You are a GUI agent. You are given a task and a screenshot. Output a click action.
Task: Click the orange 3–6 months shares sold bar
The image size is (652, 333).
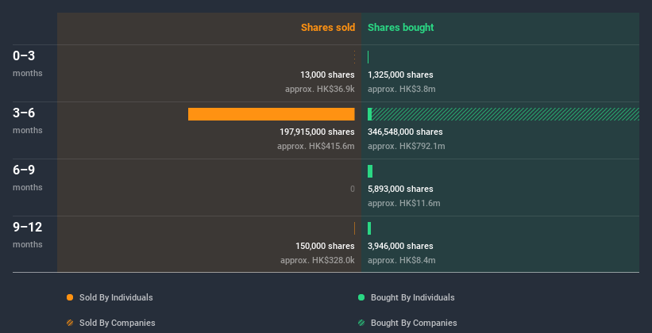(271, 114)
